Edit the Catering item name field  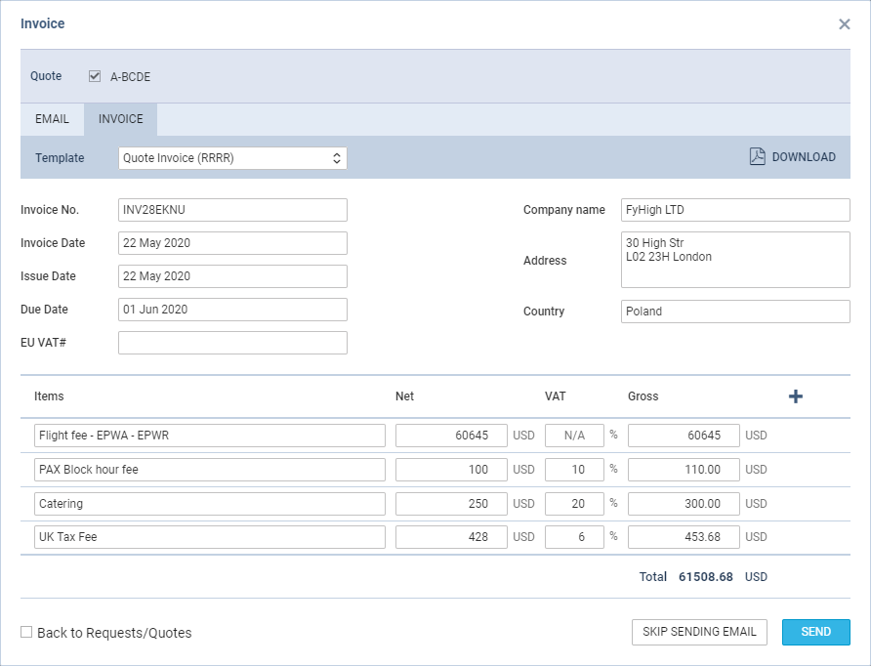click(209, 504)
